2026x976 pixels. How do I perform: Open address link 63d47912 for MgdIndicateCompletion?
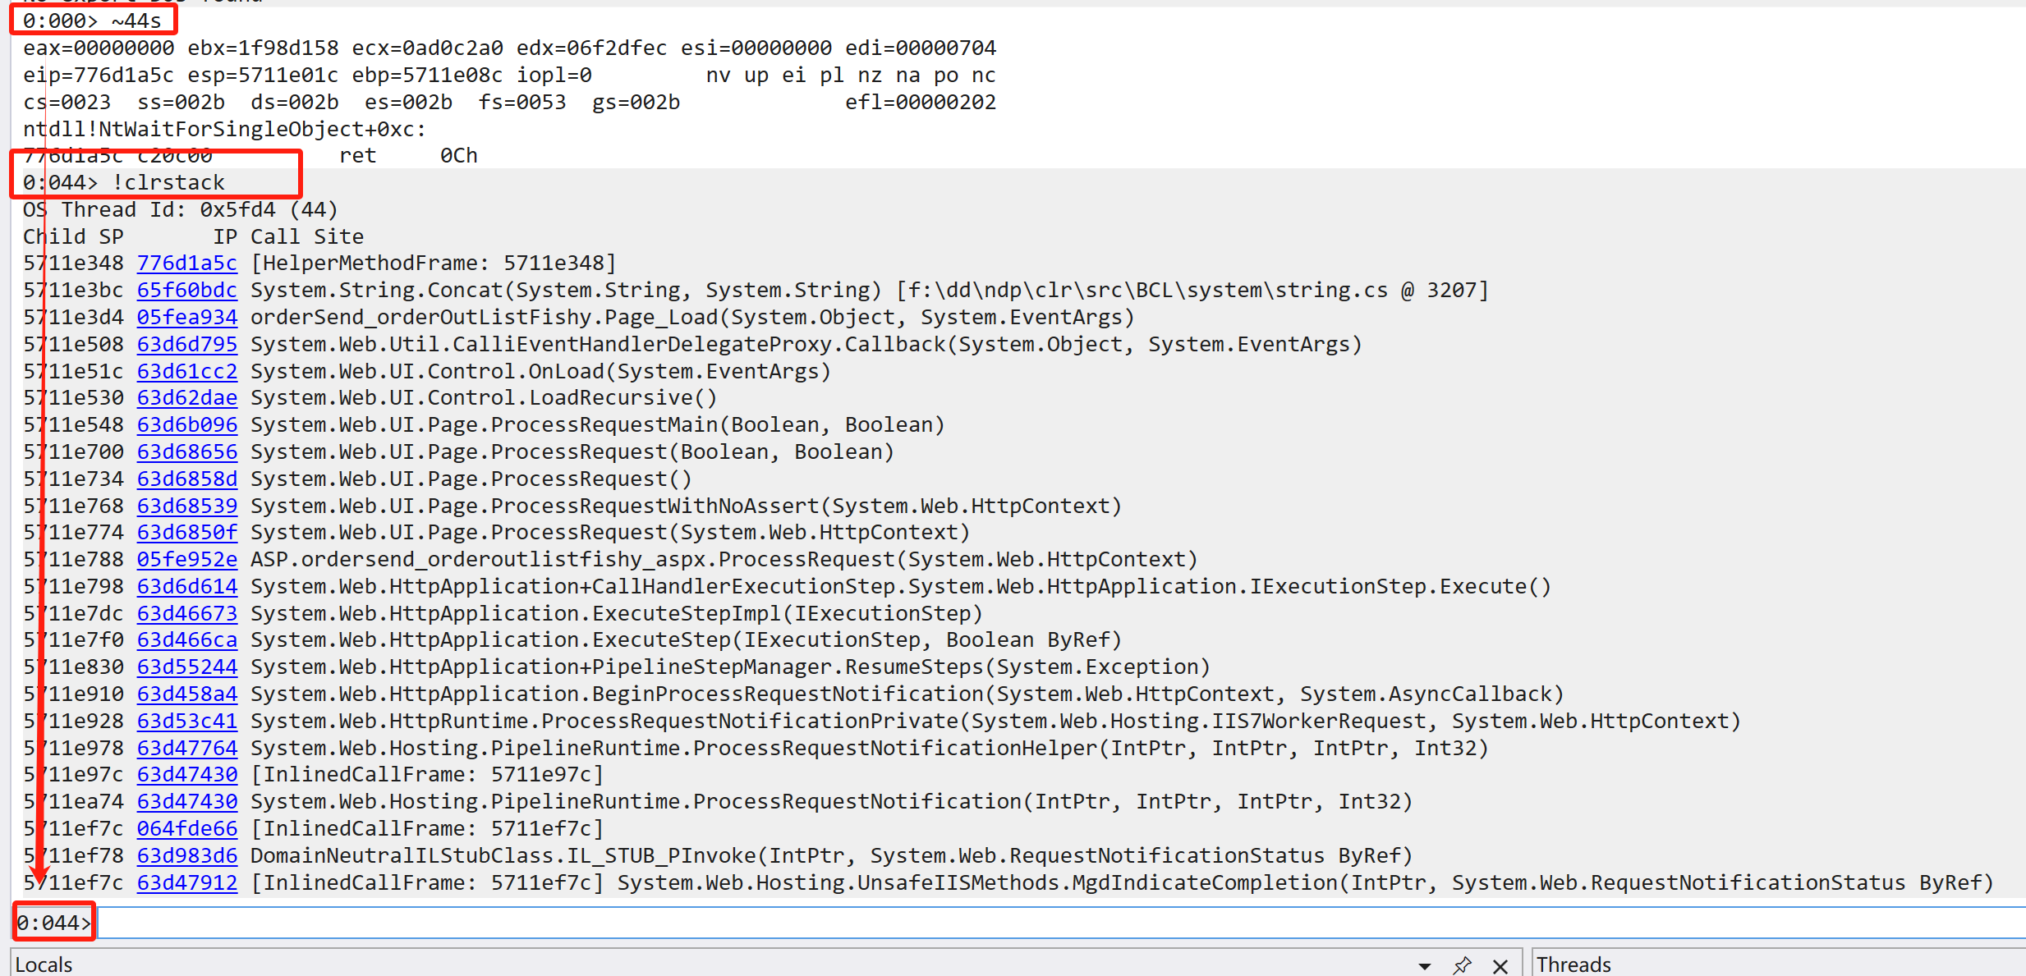coord(186,882)
